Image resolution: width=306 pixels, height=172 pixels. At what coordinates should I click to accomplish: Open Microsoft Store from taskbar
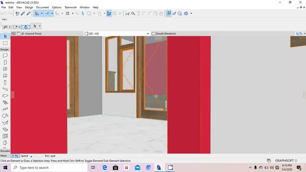[x=116, y=168]
